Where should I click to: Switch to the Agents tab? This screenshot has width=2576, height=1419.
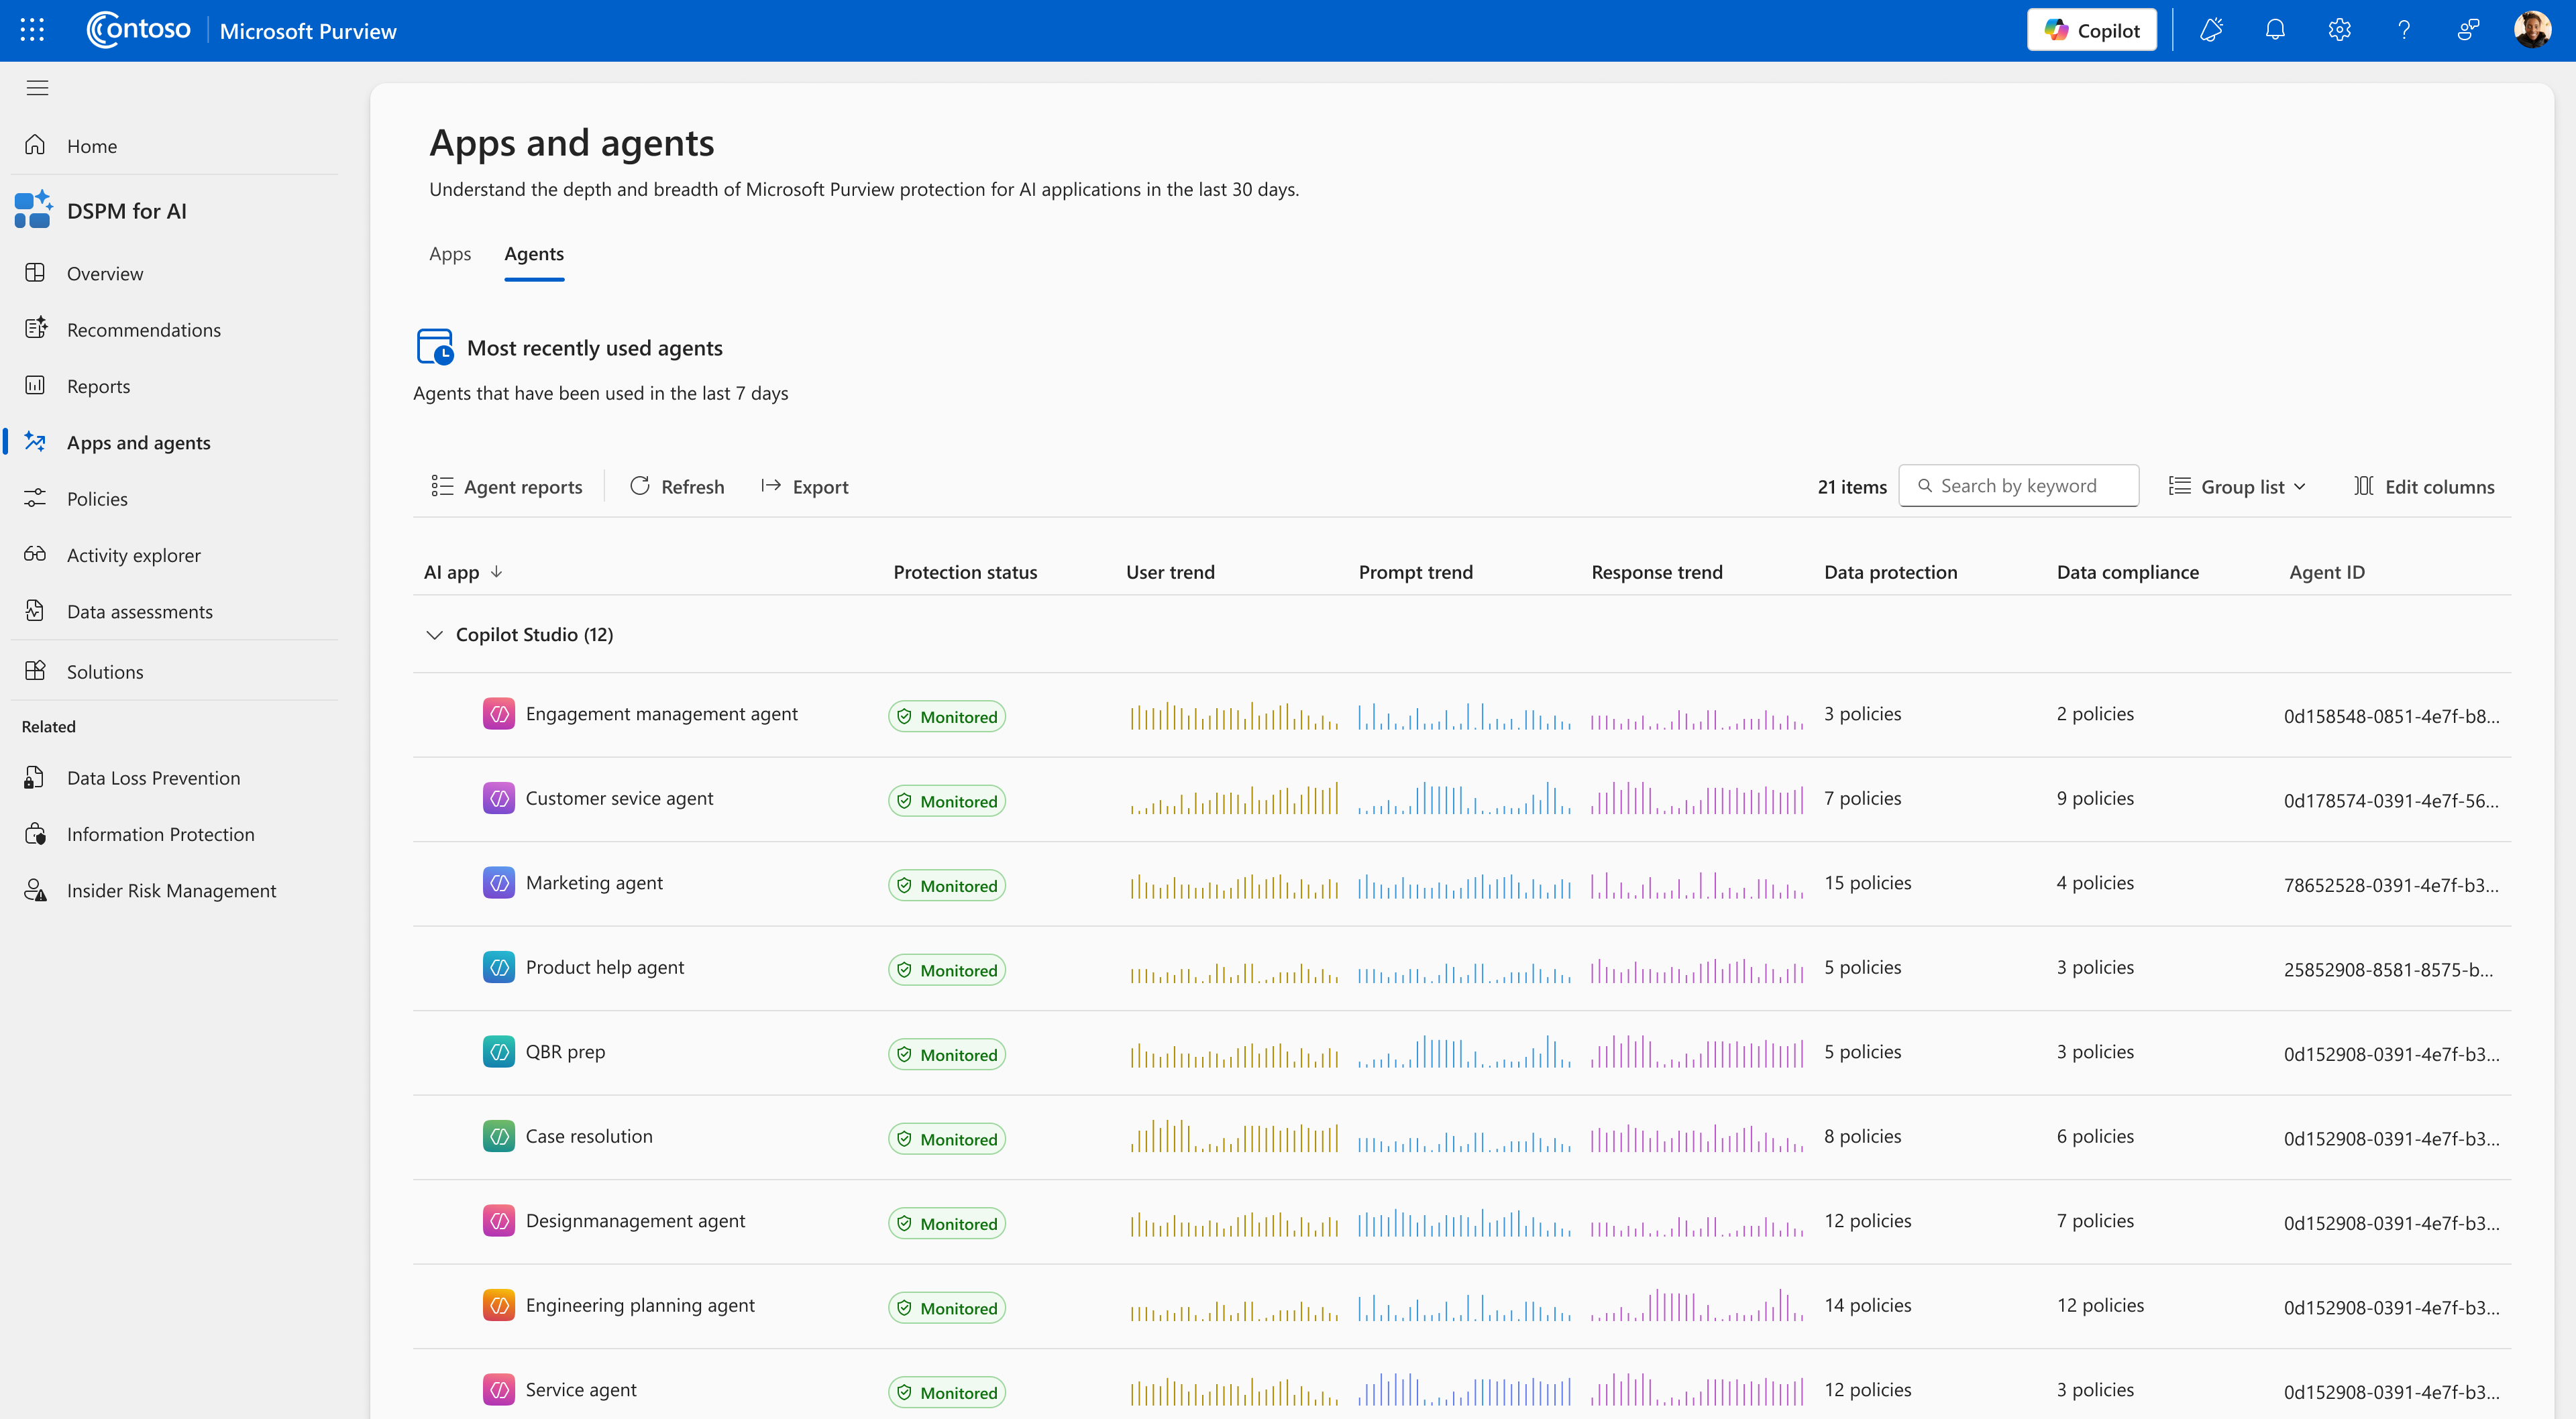click(534, 254)
